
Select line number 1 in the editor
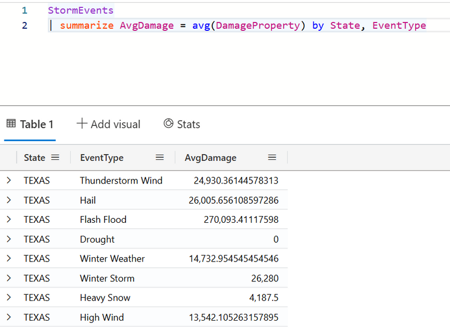tap(25, 10)
